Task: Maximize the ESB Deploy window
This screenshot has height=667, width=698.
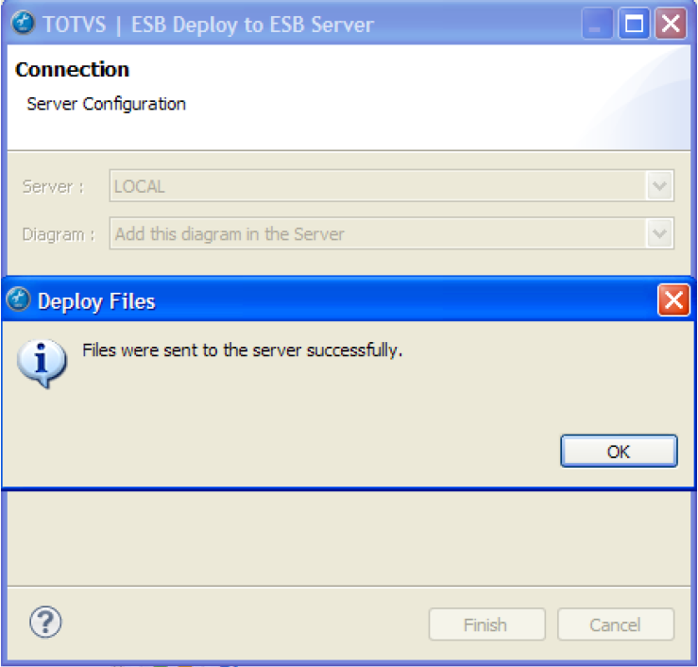Action: tap(634, 25)
